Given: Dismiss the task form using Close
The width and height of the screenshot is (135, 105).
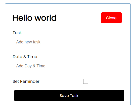Looking at the screenshot, I should [x=111, y=18].
